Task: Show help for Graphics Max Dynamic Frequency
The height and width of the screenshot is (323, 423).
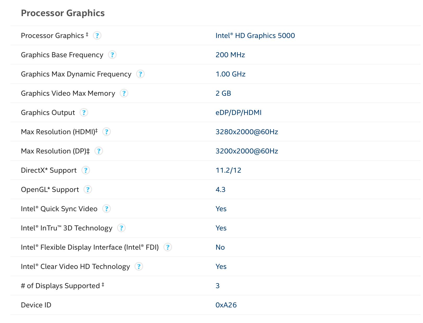Action: pyautogui.click(x=140, y=74)
